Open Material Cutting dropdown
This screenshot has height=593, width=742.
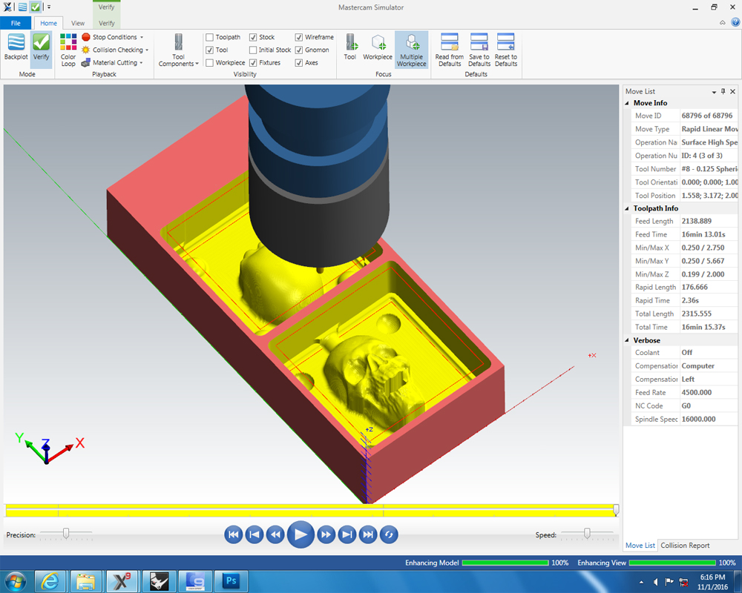point(112,63)
